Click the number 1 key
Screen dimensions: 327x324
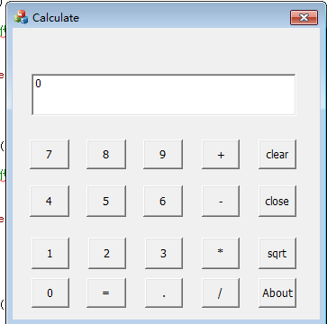[x=50, y=253]
